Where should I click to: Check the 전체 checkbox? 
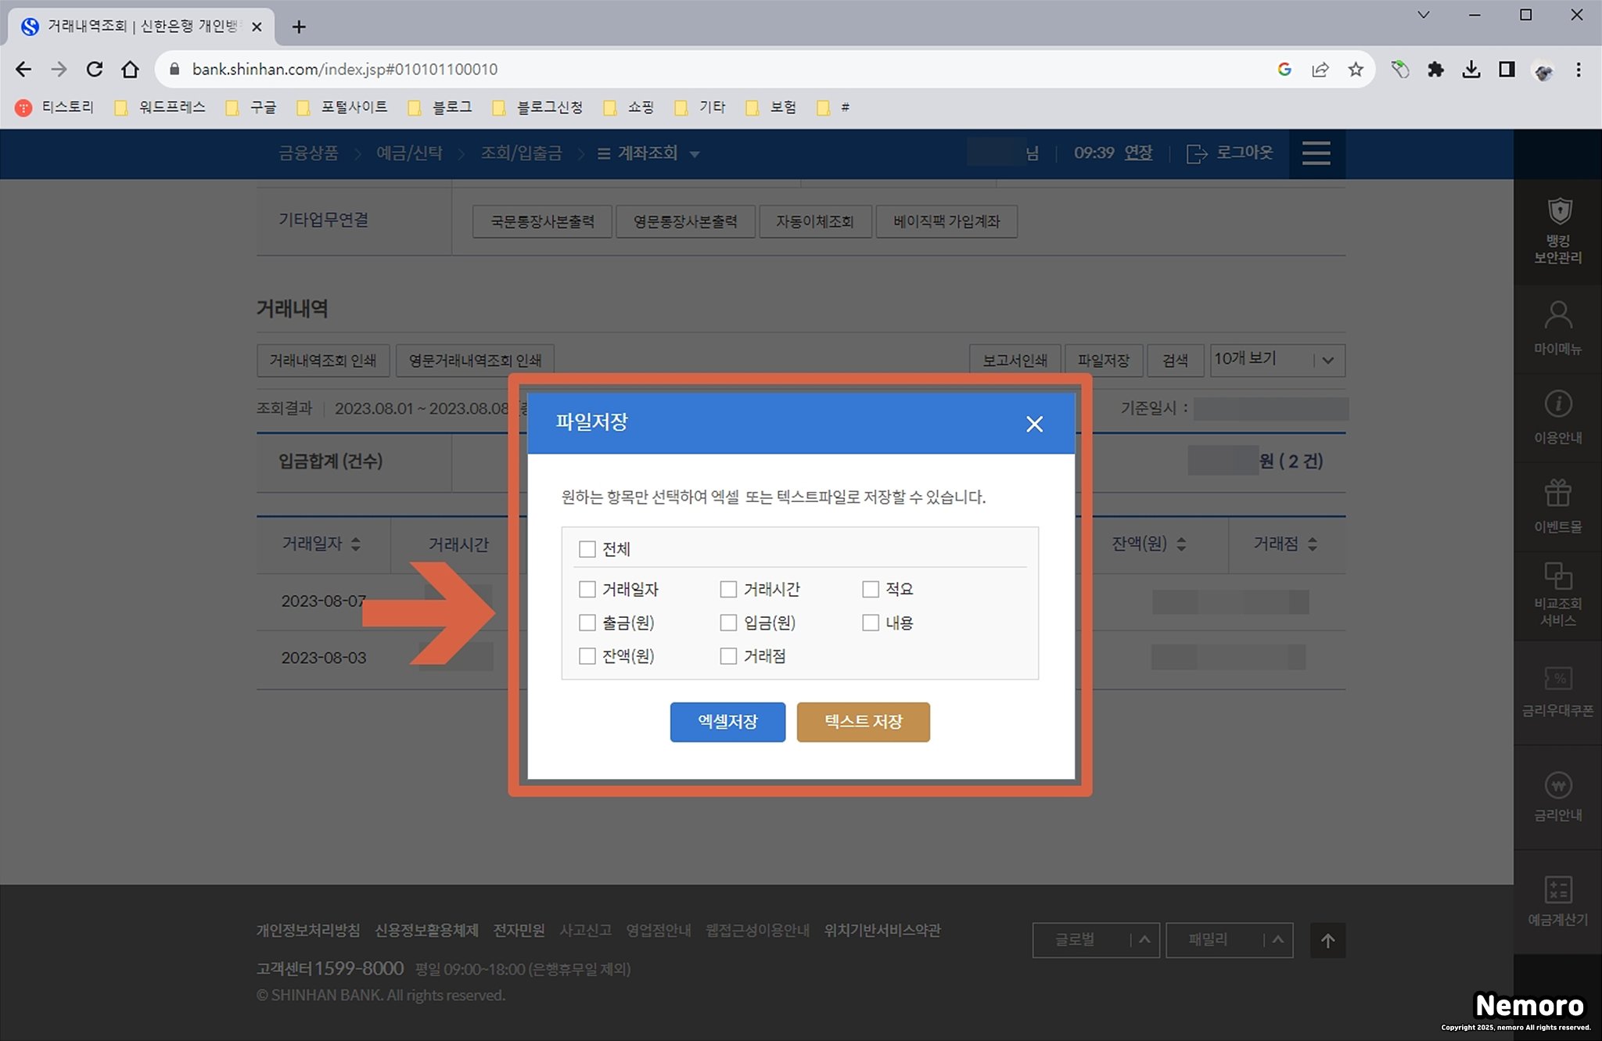coord(587,549)
